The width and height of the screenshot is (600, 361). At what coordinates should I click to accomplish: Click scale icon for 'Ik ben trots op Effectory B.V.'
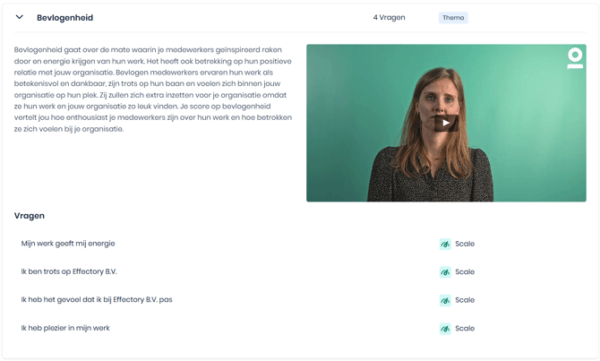click(x=445, y=272)
